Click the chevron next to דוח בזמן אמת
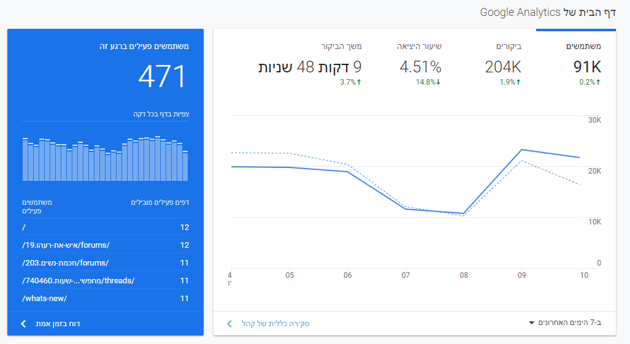Image resolution: width=630 pixels, height=344 pixels. point(23,324)
